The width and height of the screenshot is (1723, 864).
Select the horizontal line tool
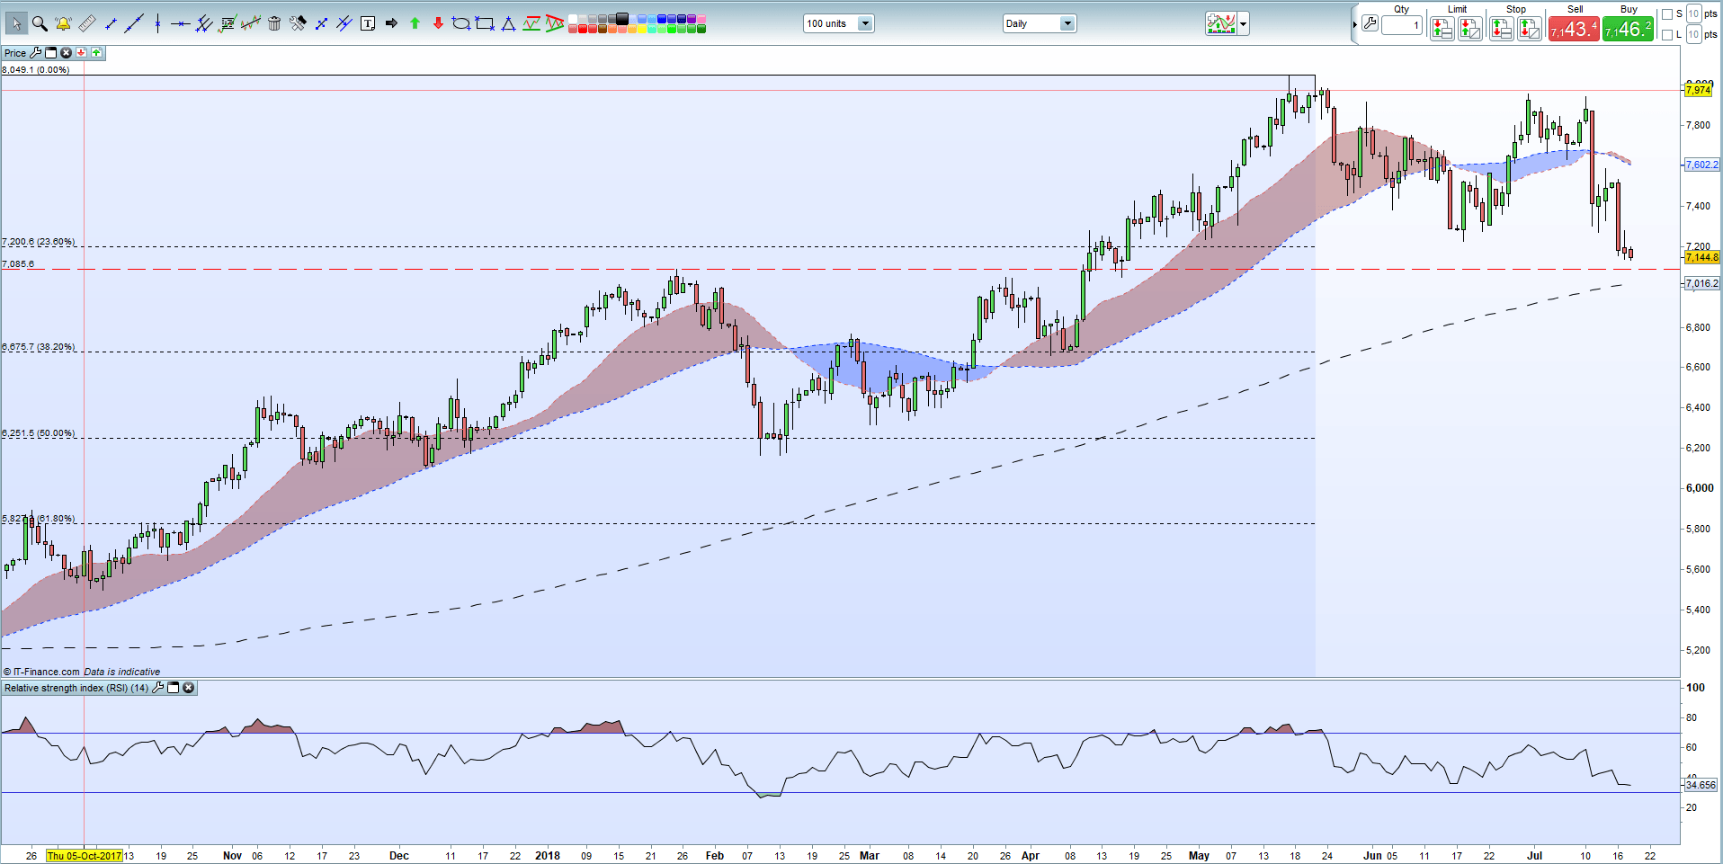pyautogui.click(x=180, y=23)
